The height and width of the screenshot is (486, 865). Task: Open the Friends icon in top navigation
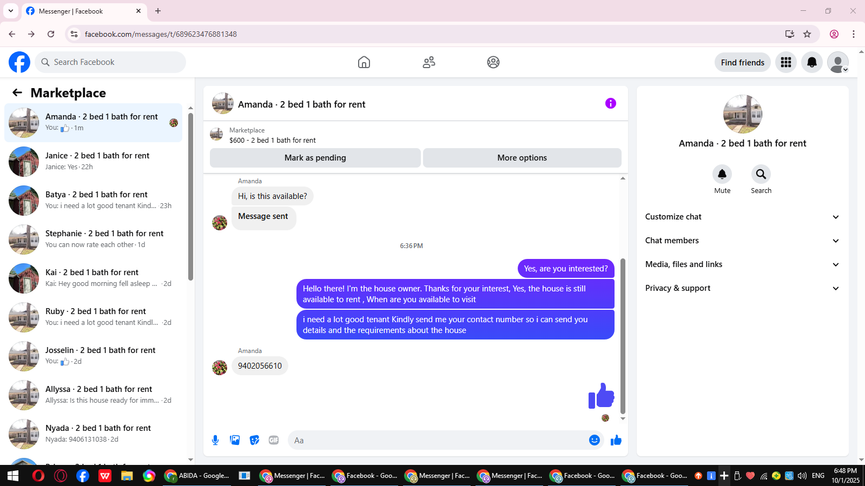pos(429,62)
